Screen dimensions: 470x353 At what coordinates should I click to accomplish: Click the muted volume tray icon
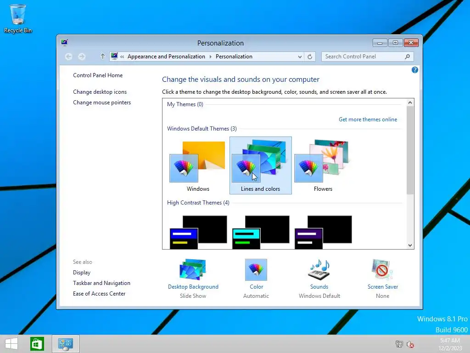[410, 344]
